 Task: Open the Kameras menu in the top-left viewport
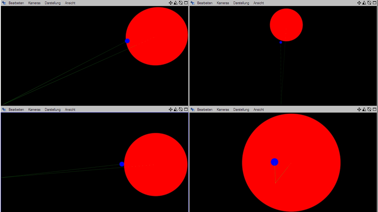[34, 3]
